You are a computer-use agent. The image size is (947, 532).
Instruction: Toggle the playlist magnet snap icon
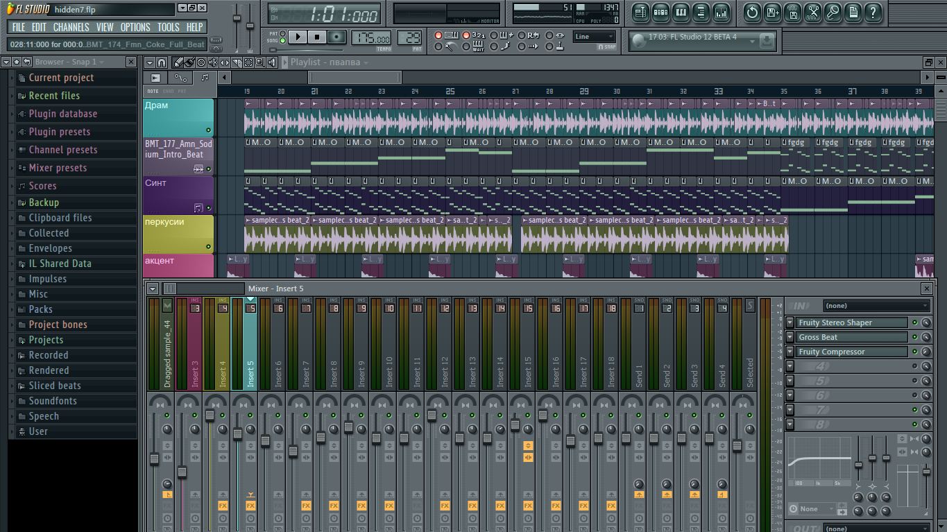(162, 62)
